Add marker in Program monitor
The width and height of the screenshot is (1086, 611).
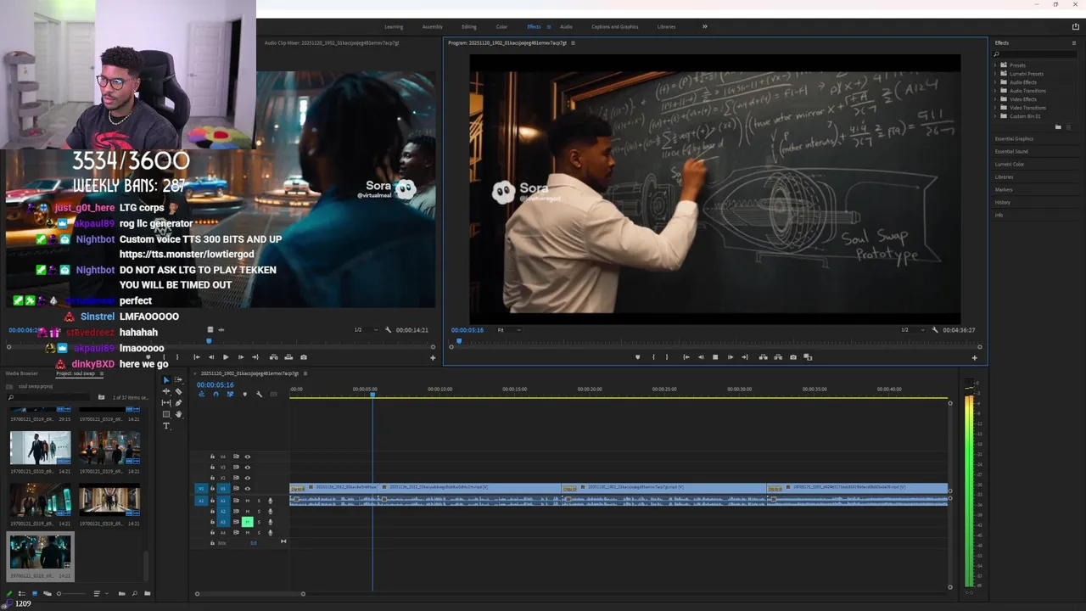pos(638,357)
